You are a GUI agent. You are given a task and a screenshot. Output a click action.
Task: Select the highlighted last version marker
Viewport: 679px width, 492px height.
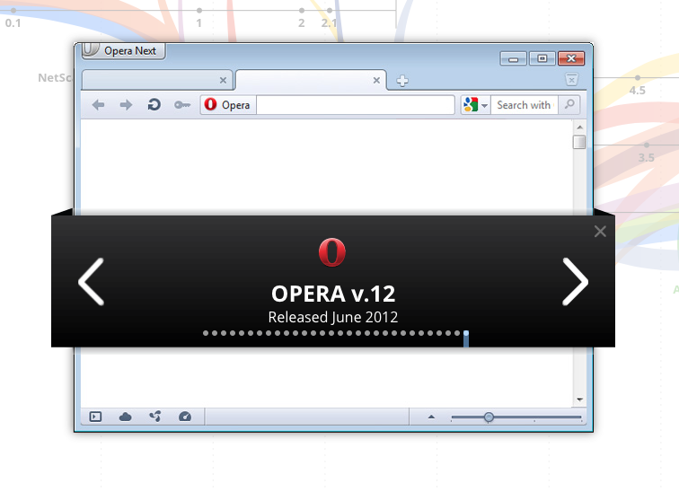point(466,338)
